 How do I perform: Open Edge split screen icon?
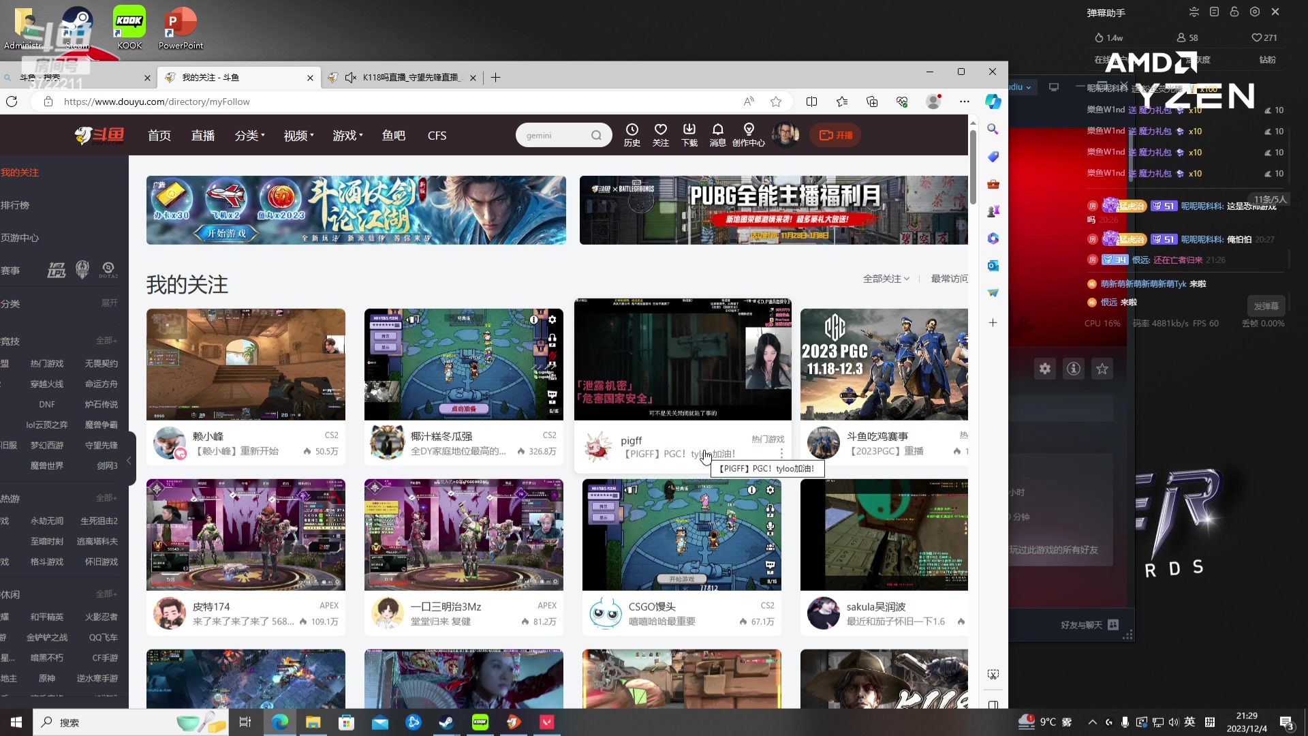[x=811, y=102]
